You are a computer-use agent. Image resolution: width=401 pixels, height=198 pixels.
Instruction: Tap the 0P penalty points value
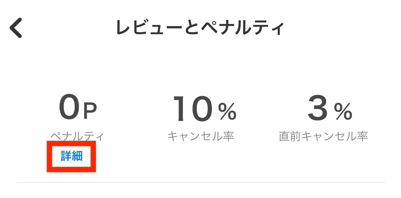coord(78,109)
